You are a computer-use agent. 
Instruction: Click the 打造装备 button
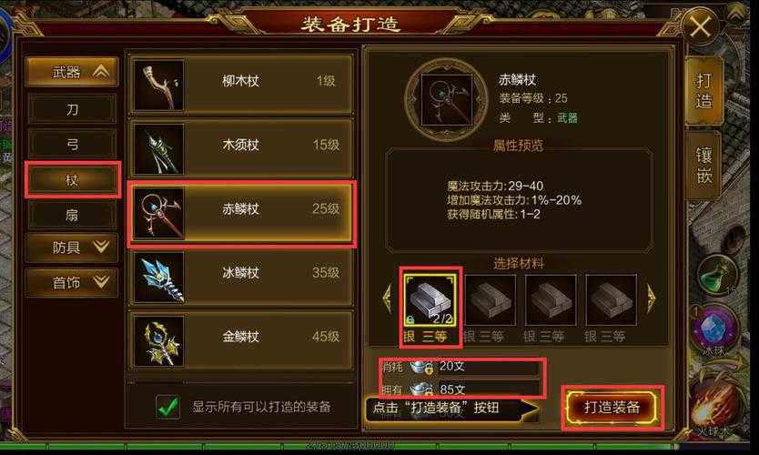tap(612, 408)
